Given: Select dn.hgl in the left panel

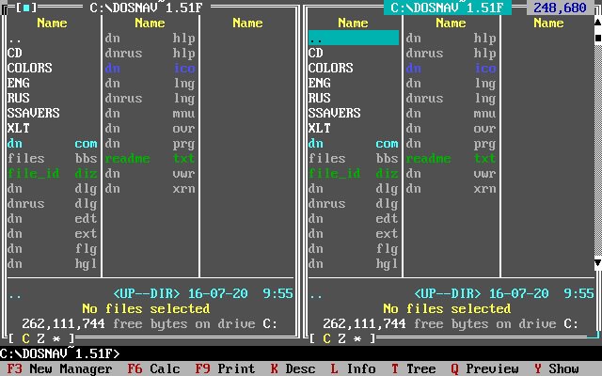Looking at the screenshot, I should pos(53,263).
